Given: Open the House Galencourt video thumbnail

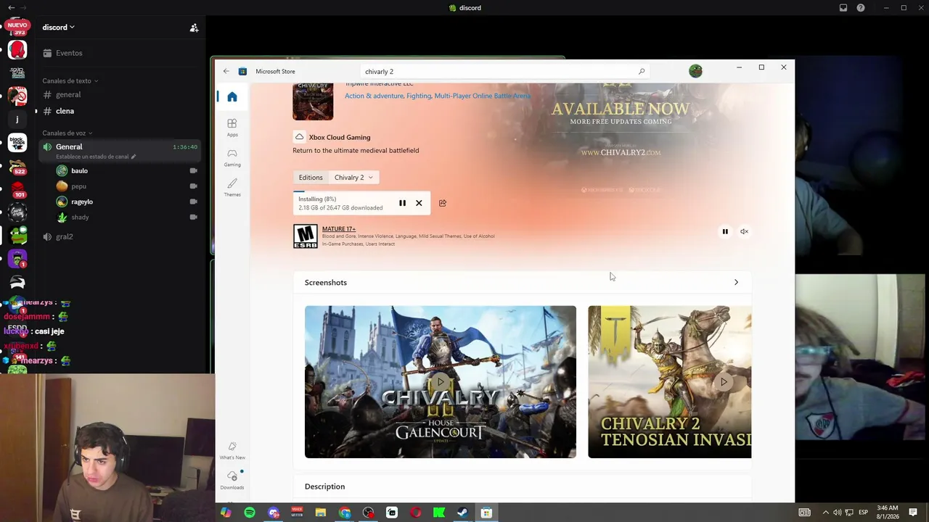Looking at the screenshot, I should [441, 382].
